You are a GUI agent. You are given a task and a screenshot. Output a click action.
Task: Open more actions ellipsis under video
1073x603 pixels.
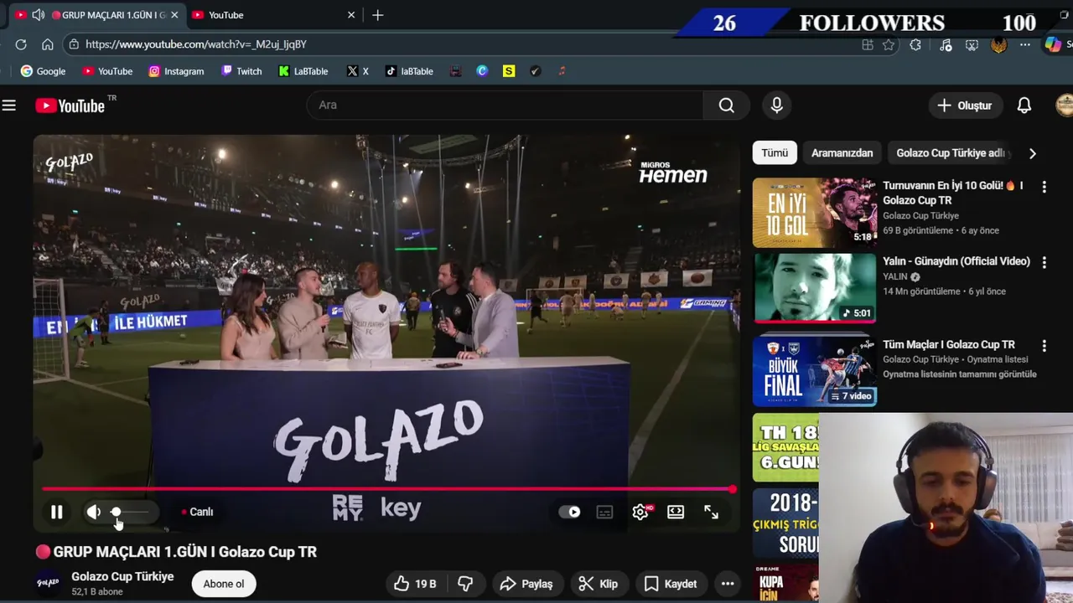(728, 584)
